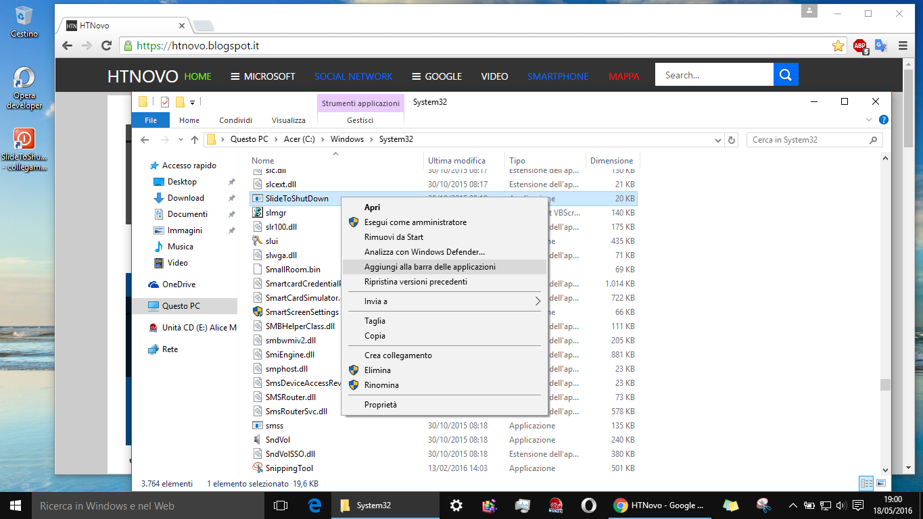Click Windows breadcrumb in address bar

click(347, 140)
